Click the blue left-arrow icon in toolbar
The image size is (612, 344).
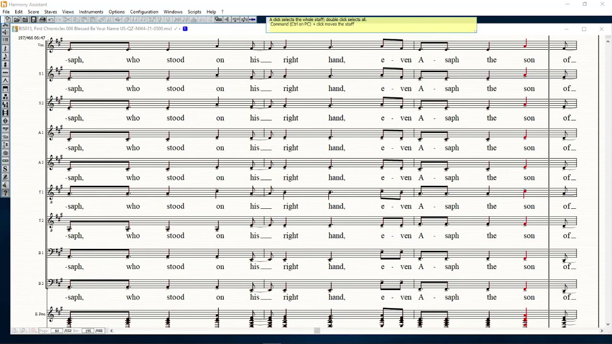252,20
